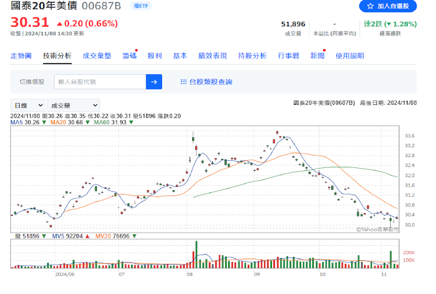Click the 輸入台股代號 input field
Viewport: 436px width, 294px height.
coord(100,82)
